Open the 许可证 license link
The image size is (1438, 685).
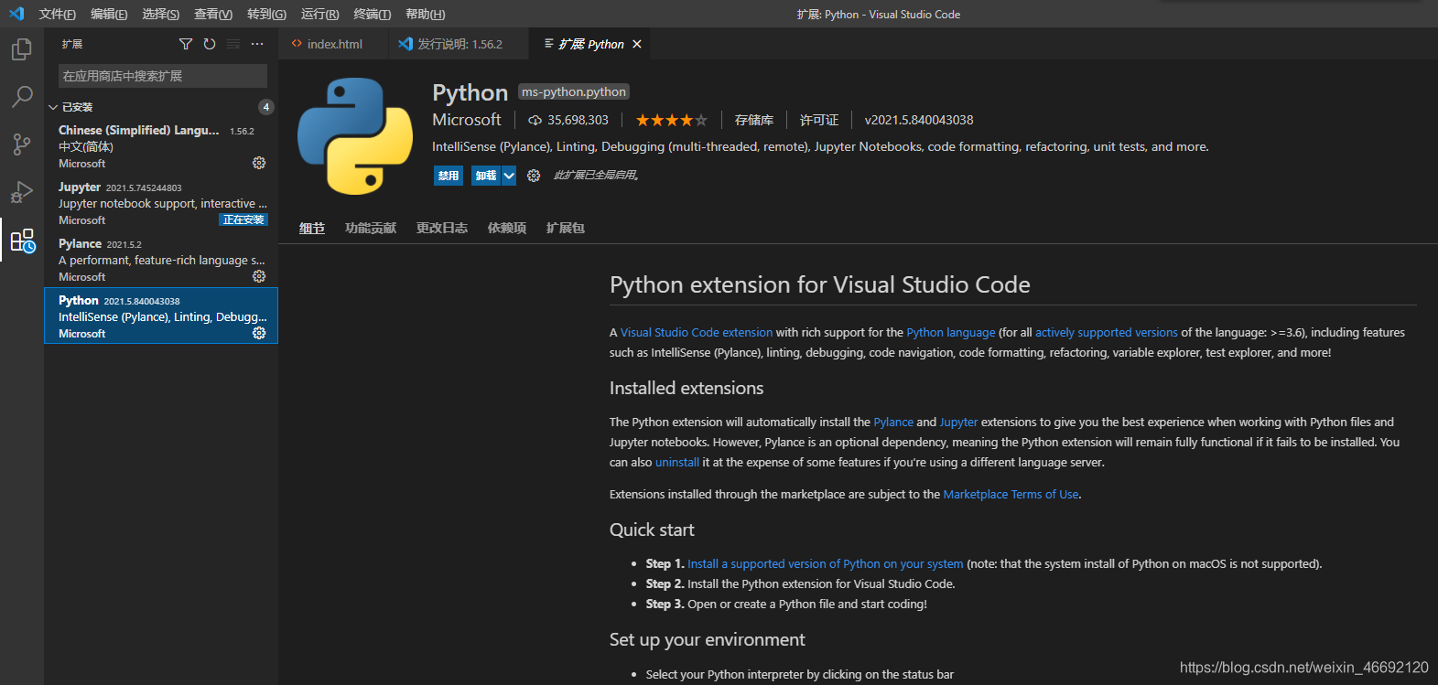pyautogui.click(x=819, y=120)
